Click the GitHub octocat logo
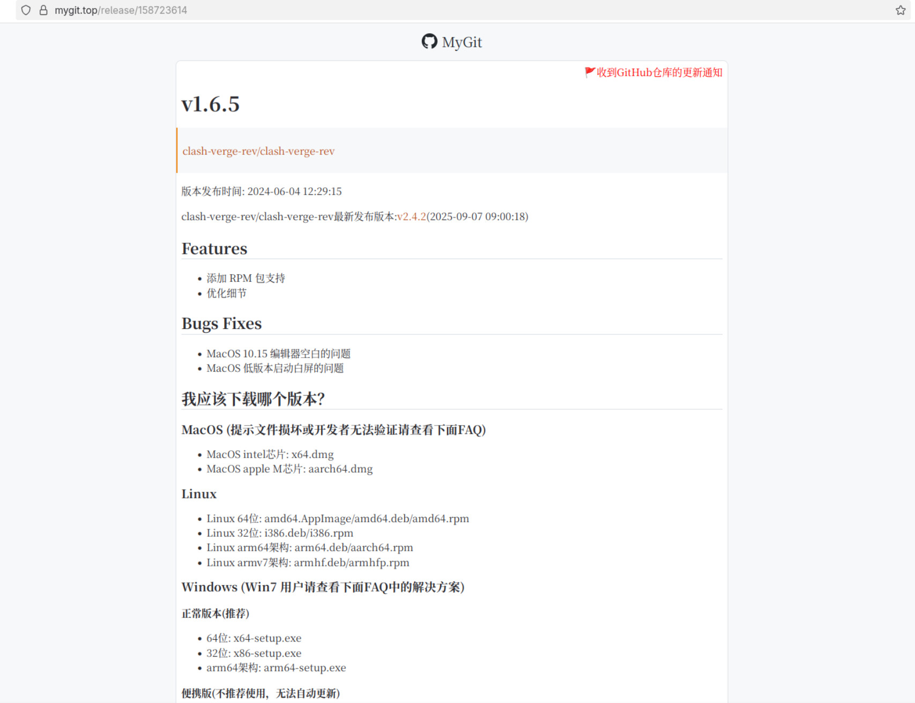915x703 pixels. 429,41
